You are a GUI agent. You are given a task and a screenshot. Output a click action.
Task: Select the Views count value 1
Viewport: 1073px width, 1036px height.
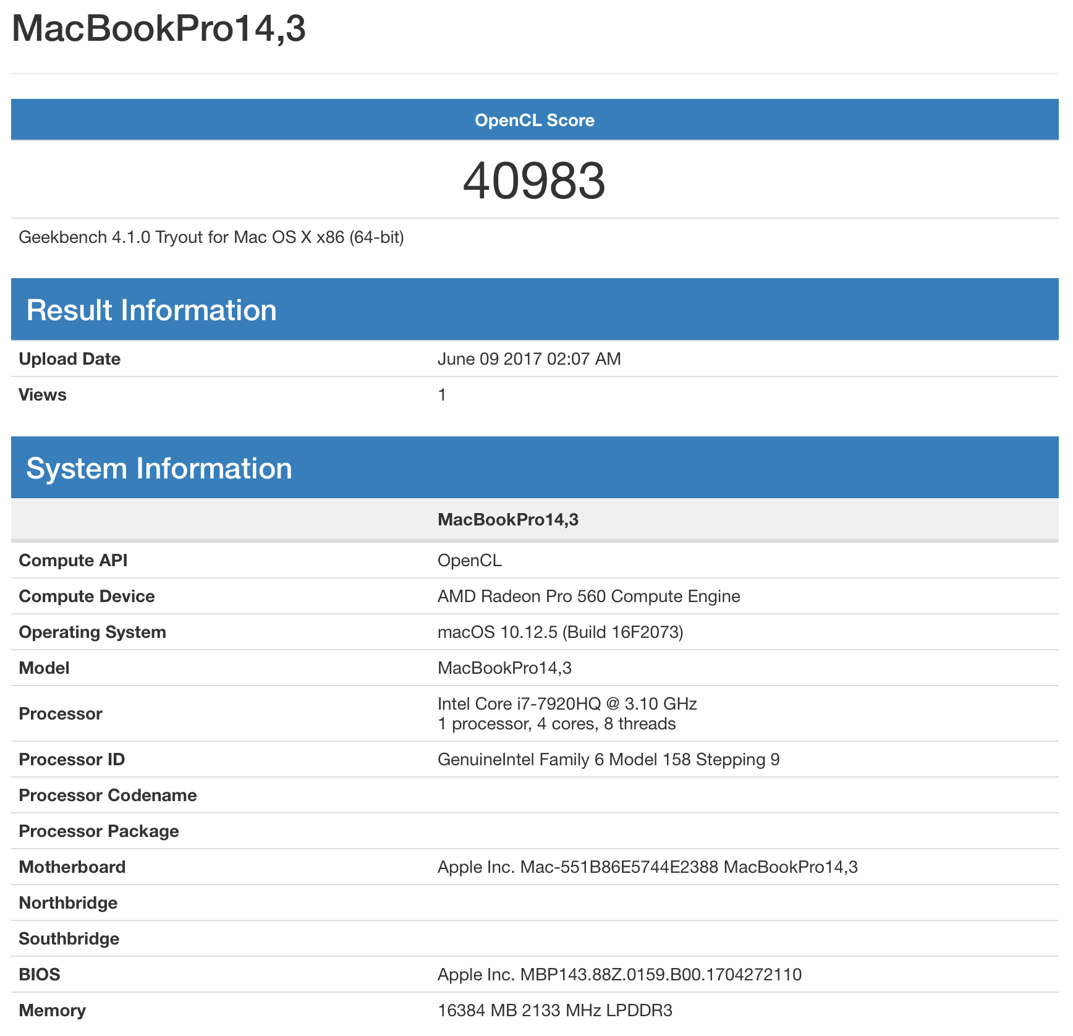(442, 395)
